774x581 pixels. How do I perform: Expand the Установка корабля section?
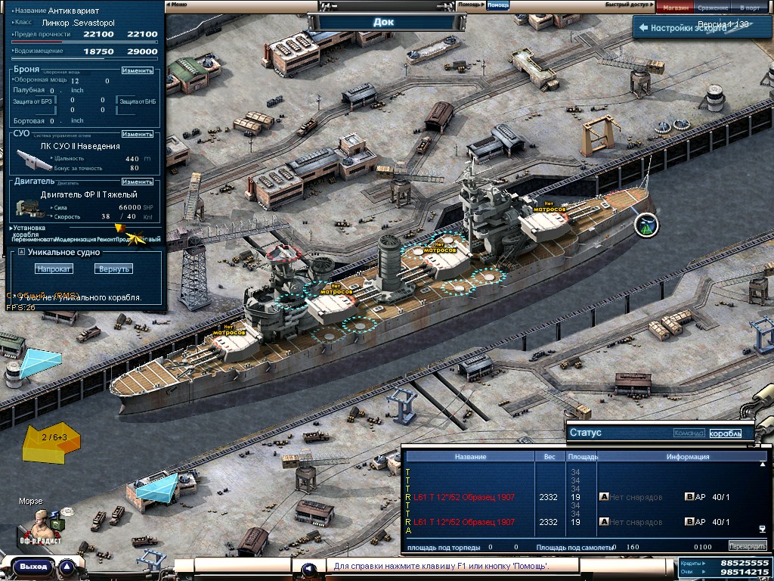(x=28, y=231)
